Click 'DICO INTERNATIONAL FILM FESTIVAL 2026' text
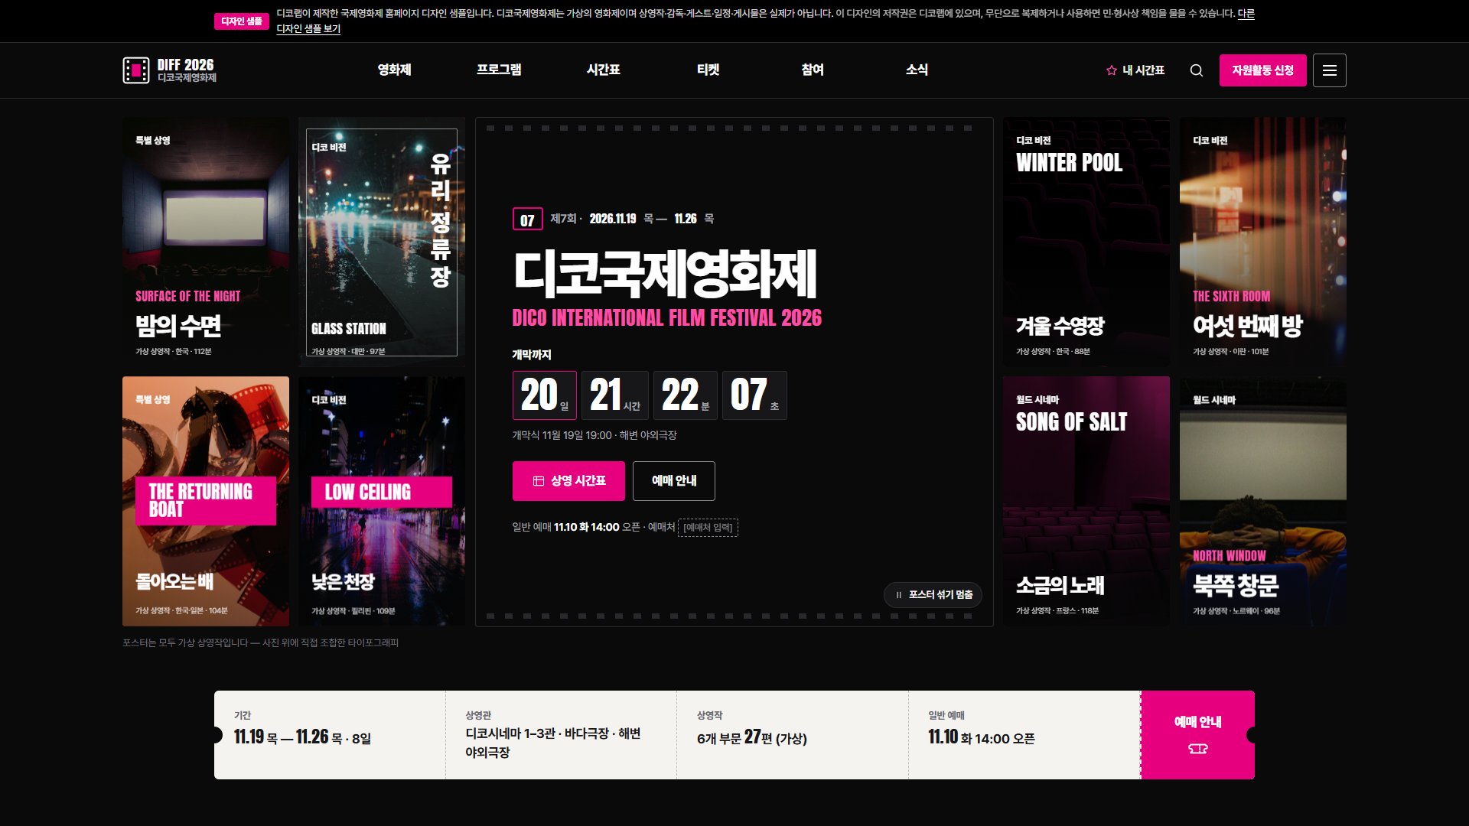 pyautogui.click(x=667, y=318)
